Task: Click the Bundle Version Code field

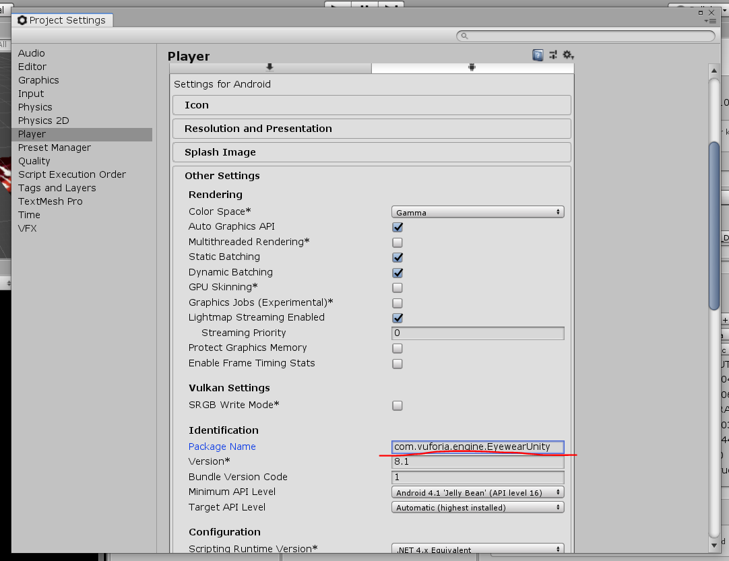Action: click(478, 477)
